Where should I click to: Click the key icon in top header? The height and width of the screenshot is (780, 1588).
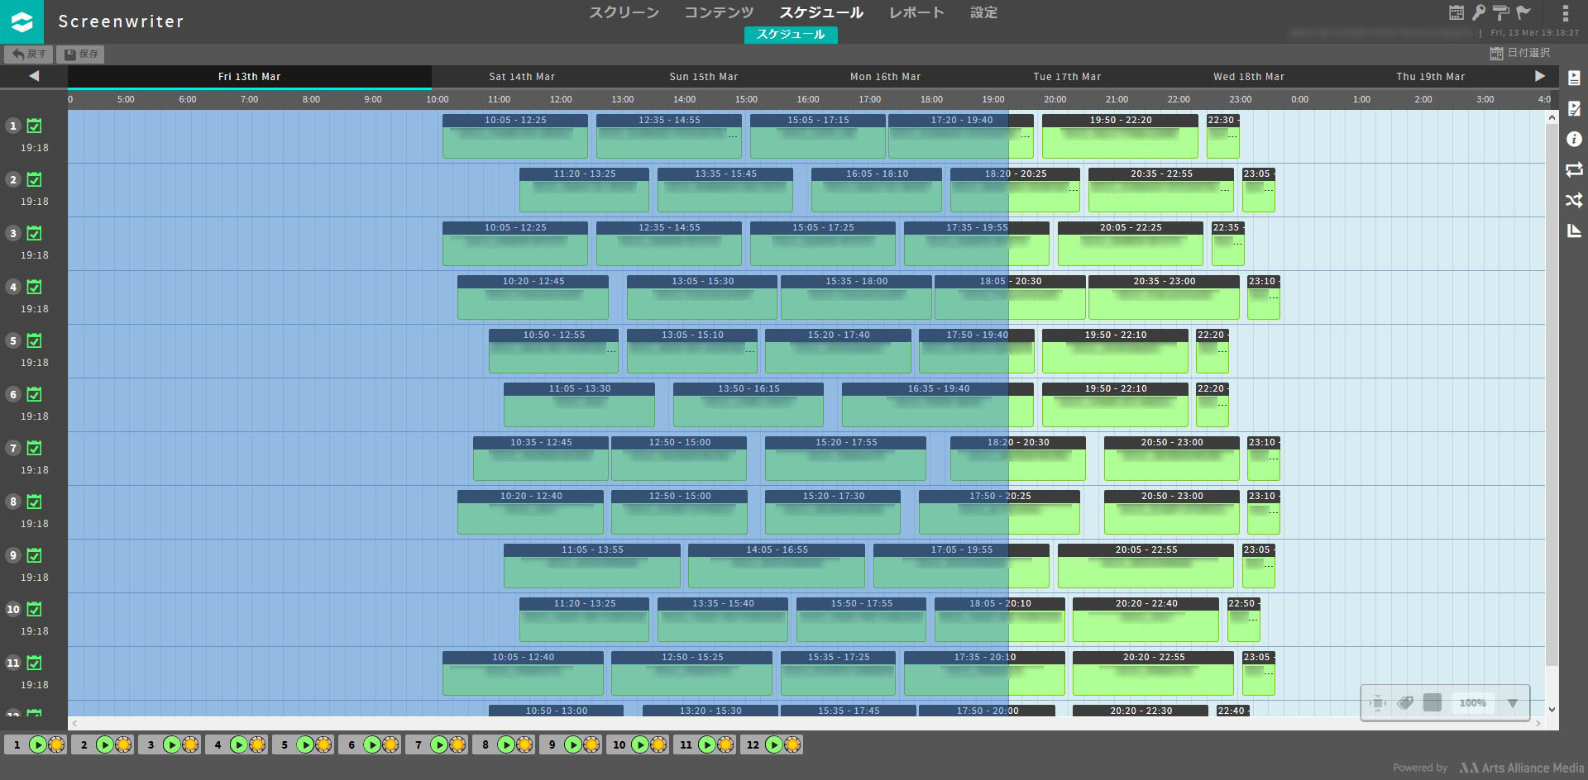[1479, 12]
